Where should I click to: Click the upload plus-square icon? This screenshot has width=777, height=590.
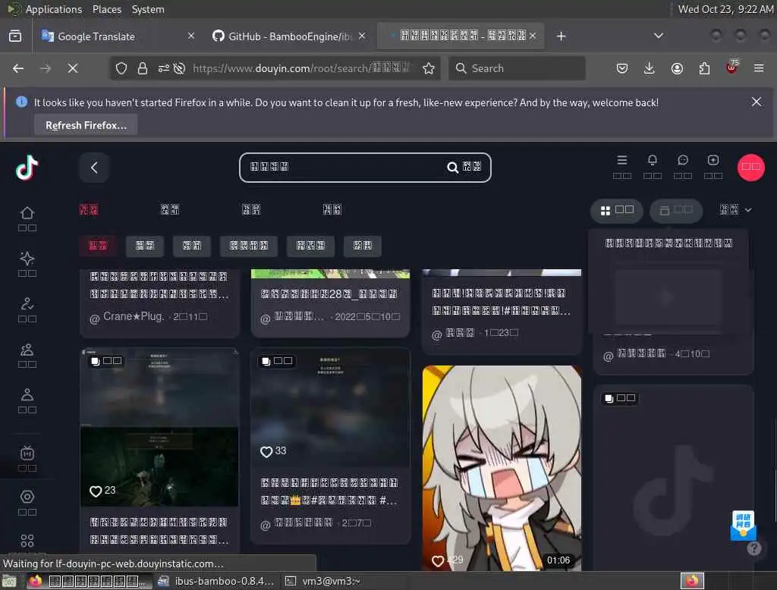(x=713, y=160)
